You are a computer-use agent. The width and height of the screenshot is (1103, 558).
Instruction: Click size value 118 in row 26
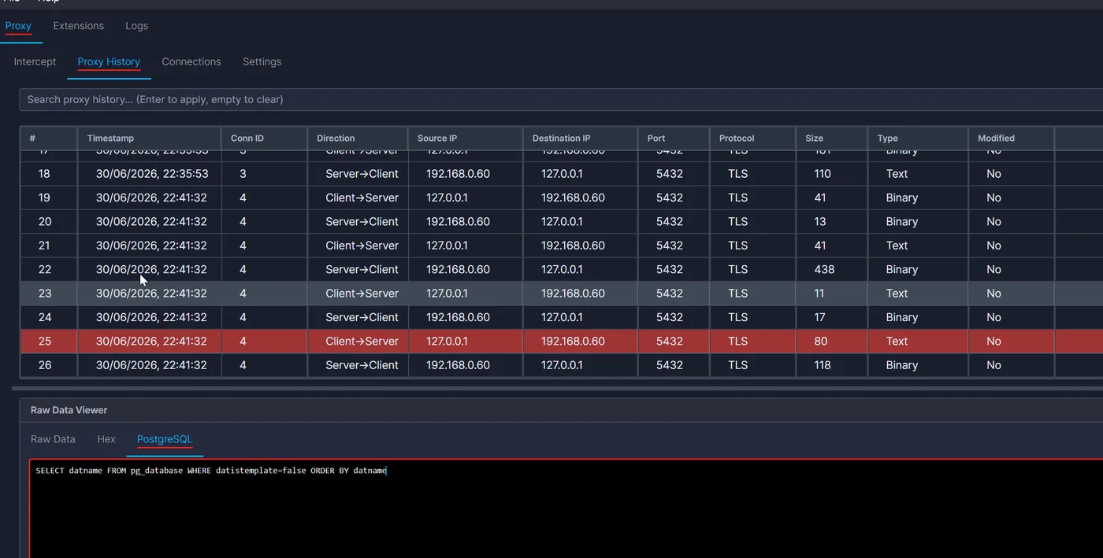point(823,365)
